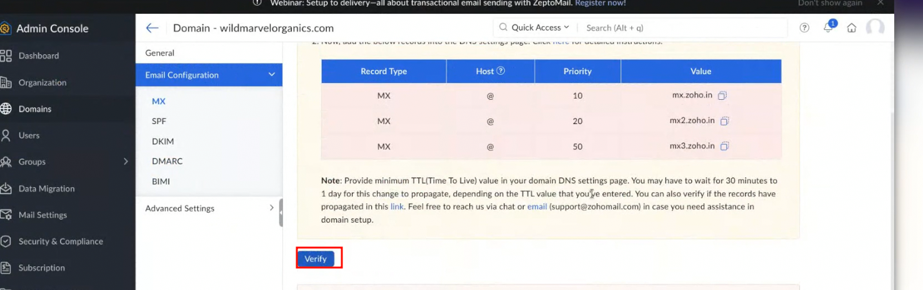Expand the Quick Access dropdown
Viewport: 923px width, 290px height.
coord(534,27)
